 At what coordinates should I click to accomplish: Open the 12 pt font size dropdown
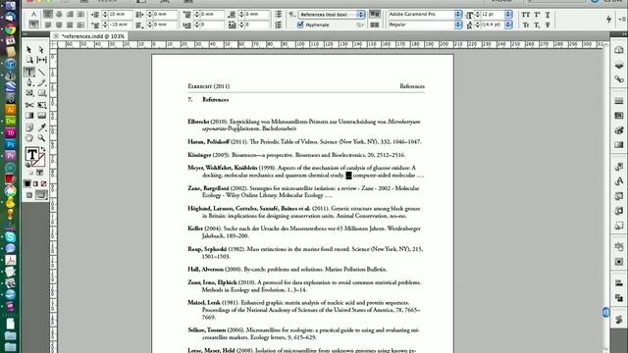(508, 15)
